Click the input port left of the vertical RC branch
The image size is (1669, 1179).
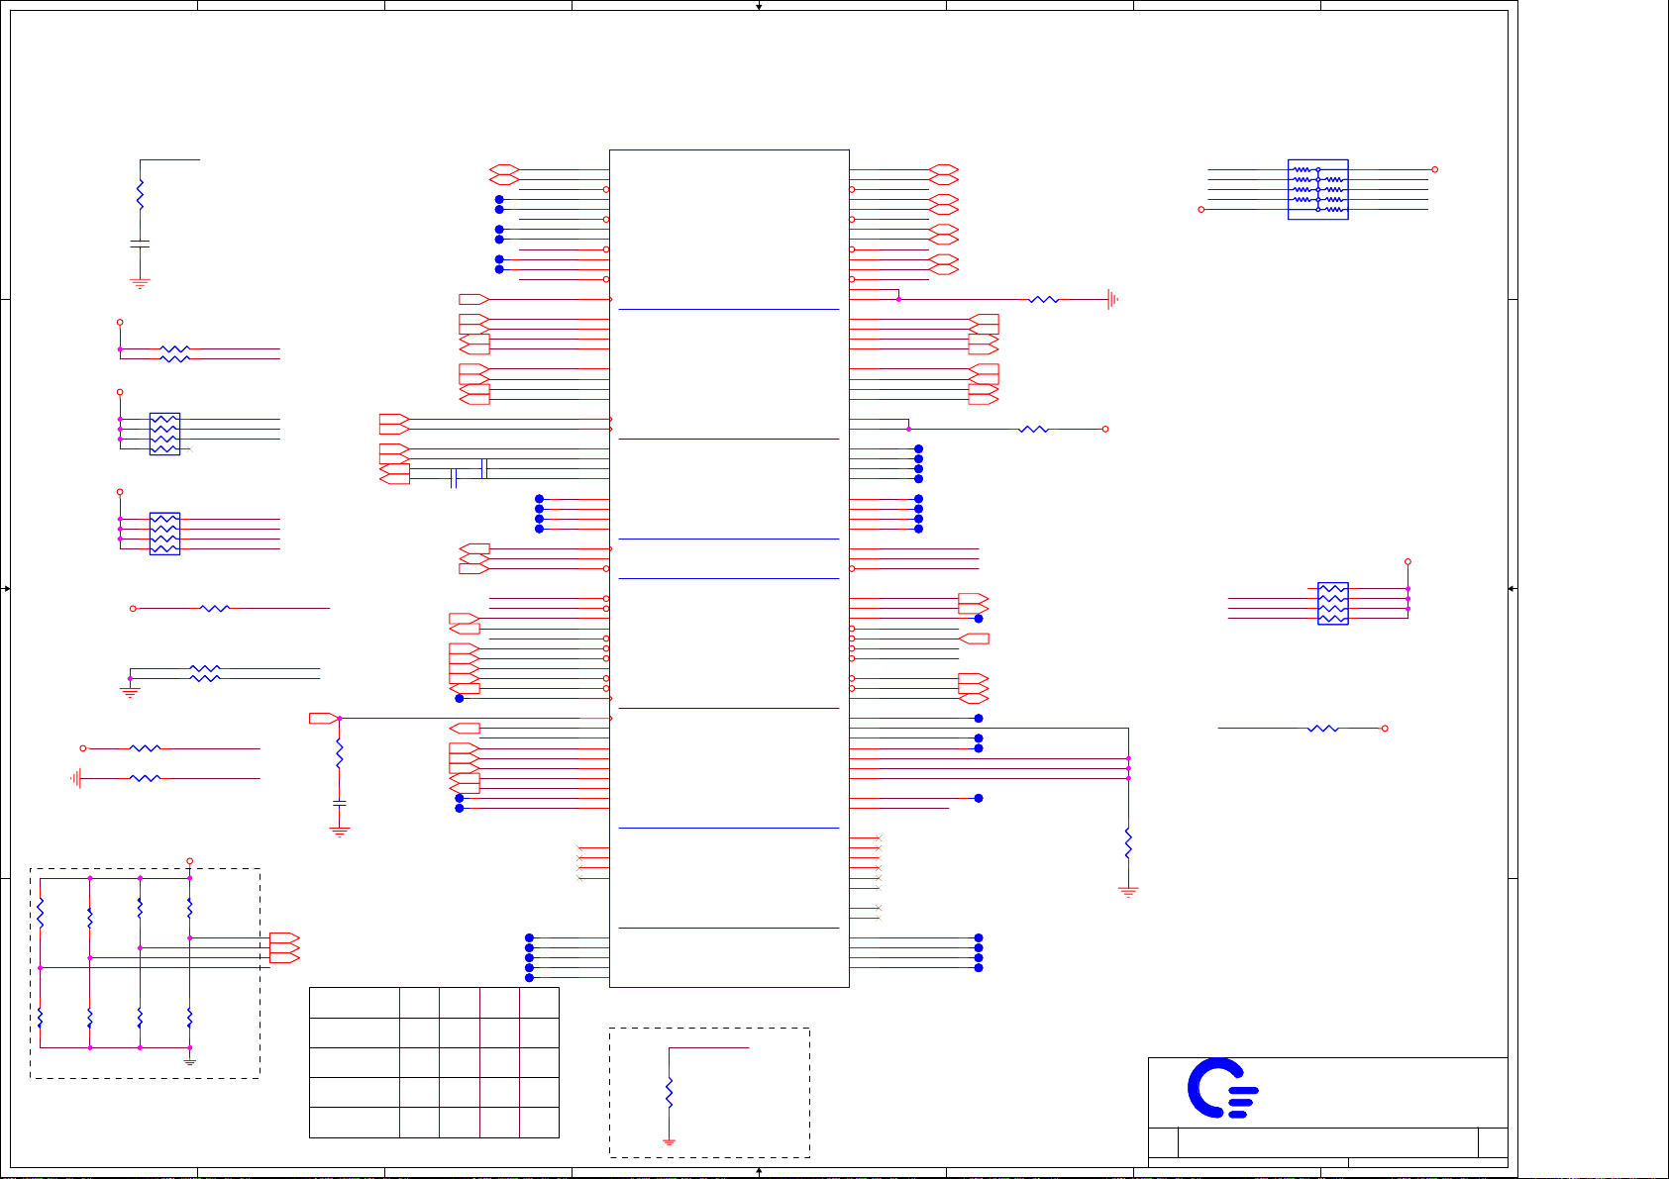click(x=324, y=719)
